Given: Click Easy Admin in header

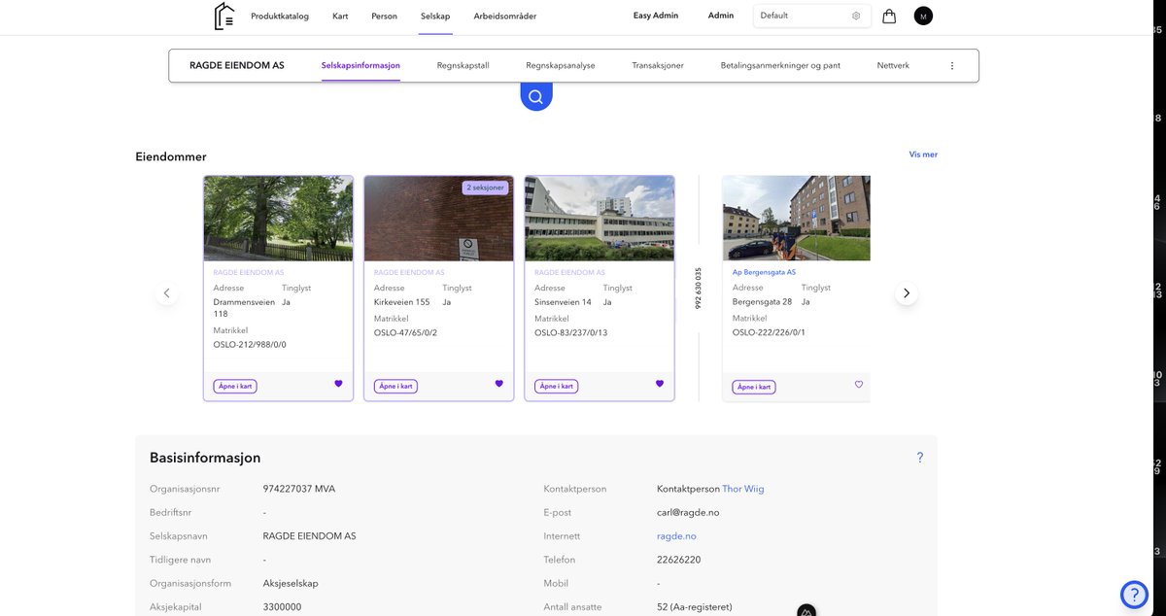Looking at the screenshot, I should 656,16.
